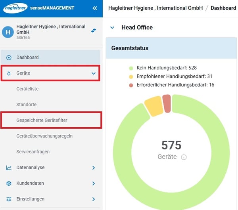Viewport: 238px width, 210px height.
Task: Click the Einstellungen sliders icon
Action: tap(9, 199)
